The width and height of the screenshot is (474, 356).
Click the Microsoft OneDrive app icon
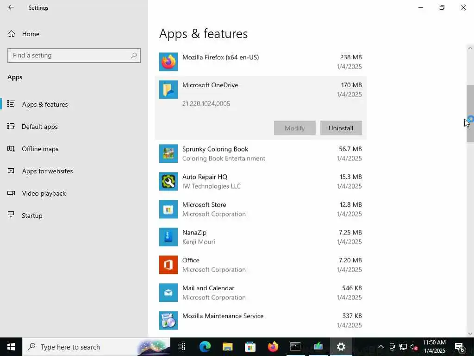[x=168, y=89]
